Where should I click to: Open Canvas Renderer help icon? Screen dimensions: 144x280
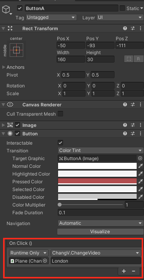point(125,104)
